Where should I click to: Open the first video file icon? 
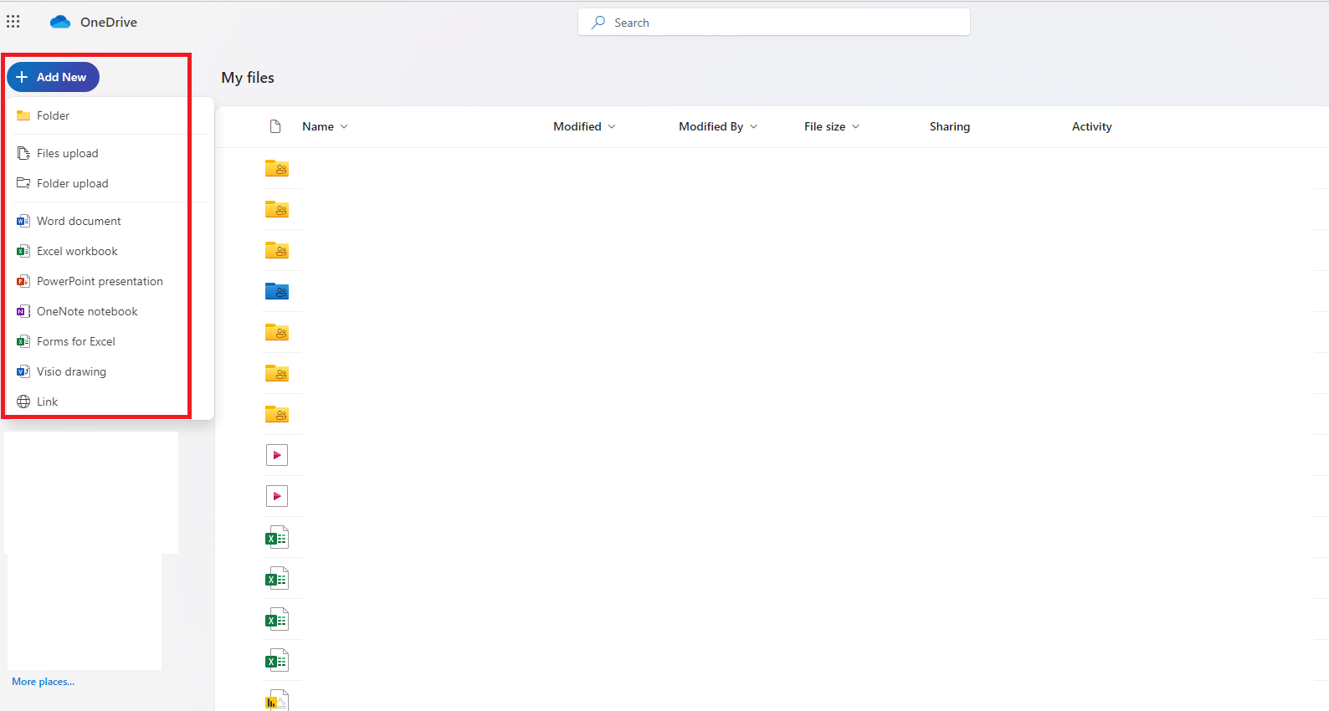[277, 455]
